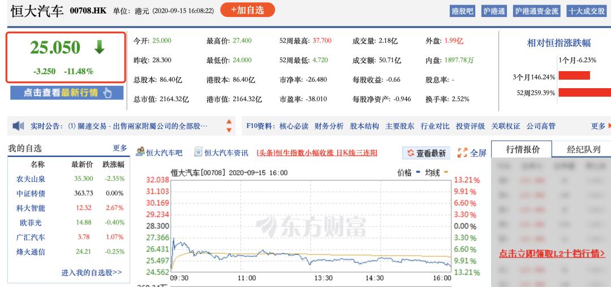This screenshot has height=287, width=611.
Task: Open 广汇汽车 in watchlist
Action: click(x=31, y=237)
